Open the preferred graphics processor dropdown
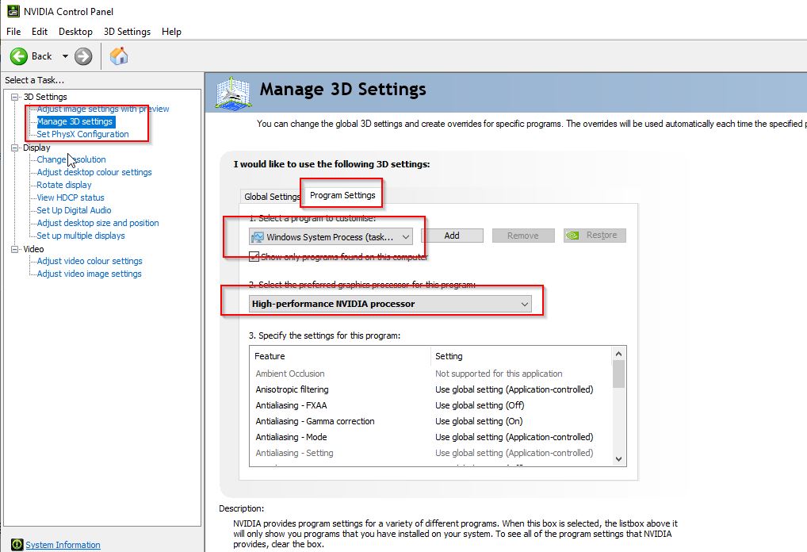Screen dimensions: 807x552 coord(390,304)
